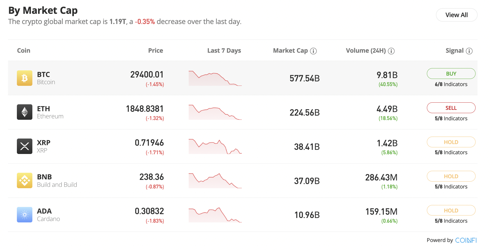Click the HOLD signal for BNB
Screen dimensions: 493x250
451,176
